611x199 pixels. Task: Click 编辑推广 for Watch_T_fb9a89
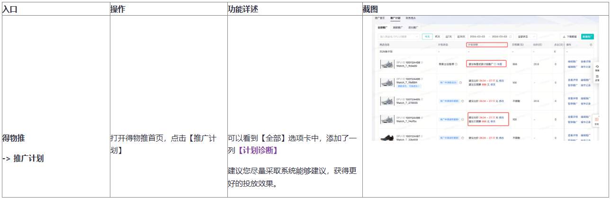coord(573,67)
